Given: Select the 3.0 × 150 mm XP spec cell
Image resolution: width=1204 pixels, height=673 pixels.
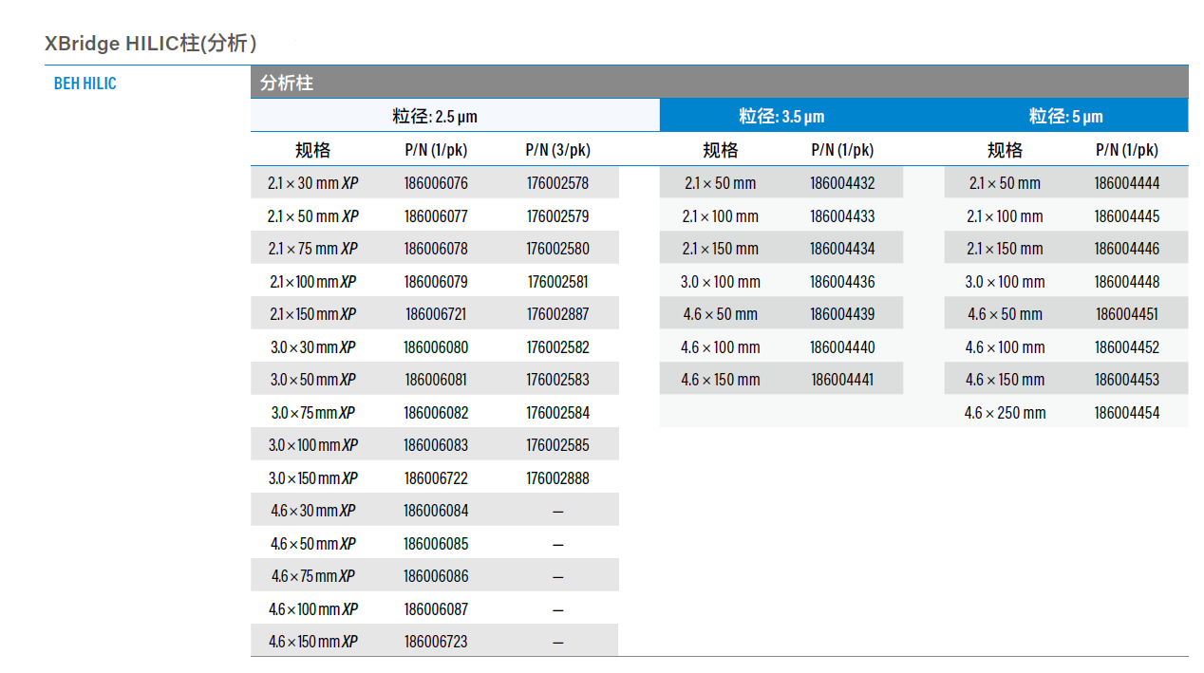Looking at the screenshot, I should click(x=313, y=478).
